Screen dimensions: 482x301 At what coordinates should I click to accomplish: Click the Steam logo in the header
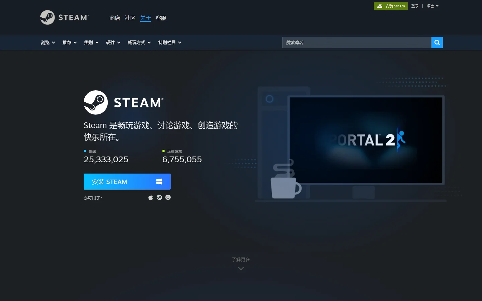[x=64, y=17]
